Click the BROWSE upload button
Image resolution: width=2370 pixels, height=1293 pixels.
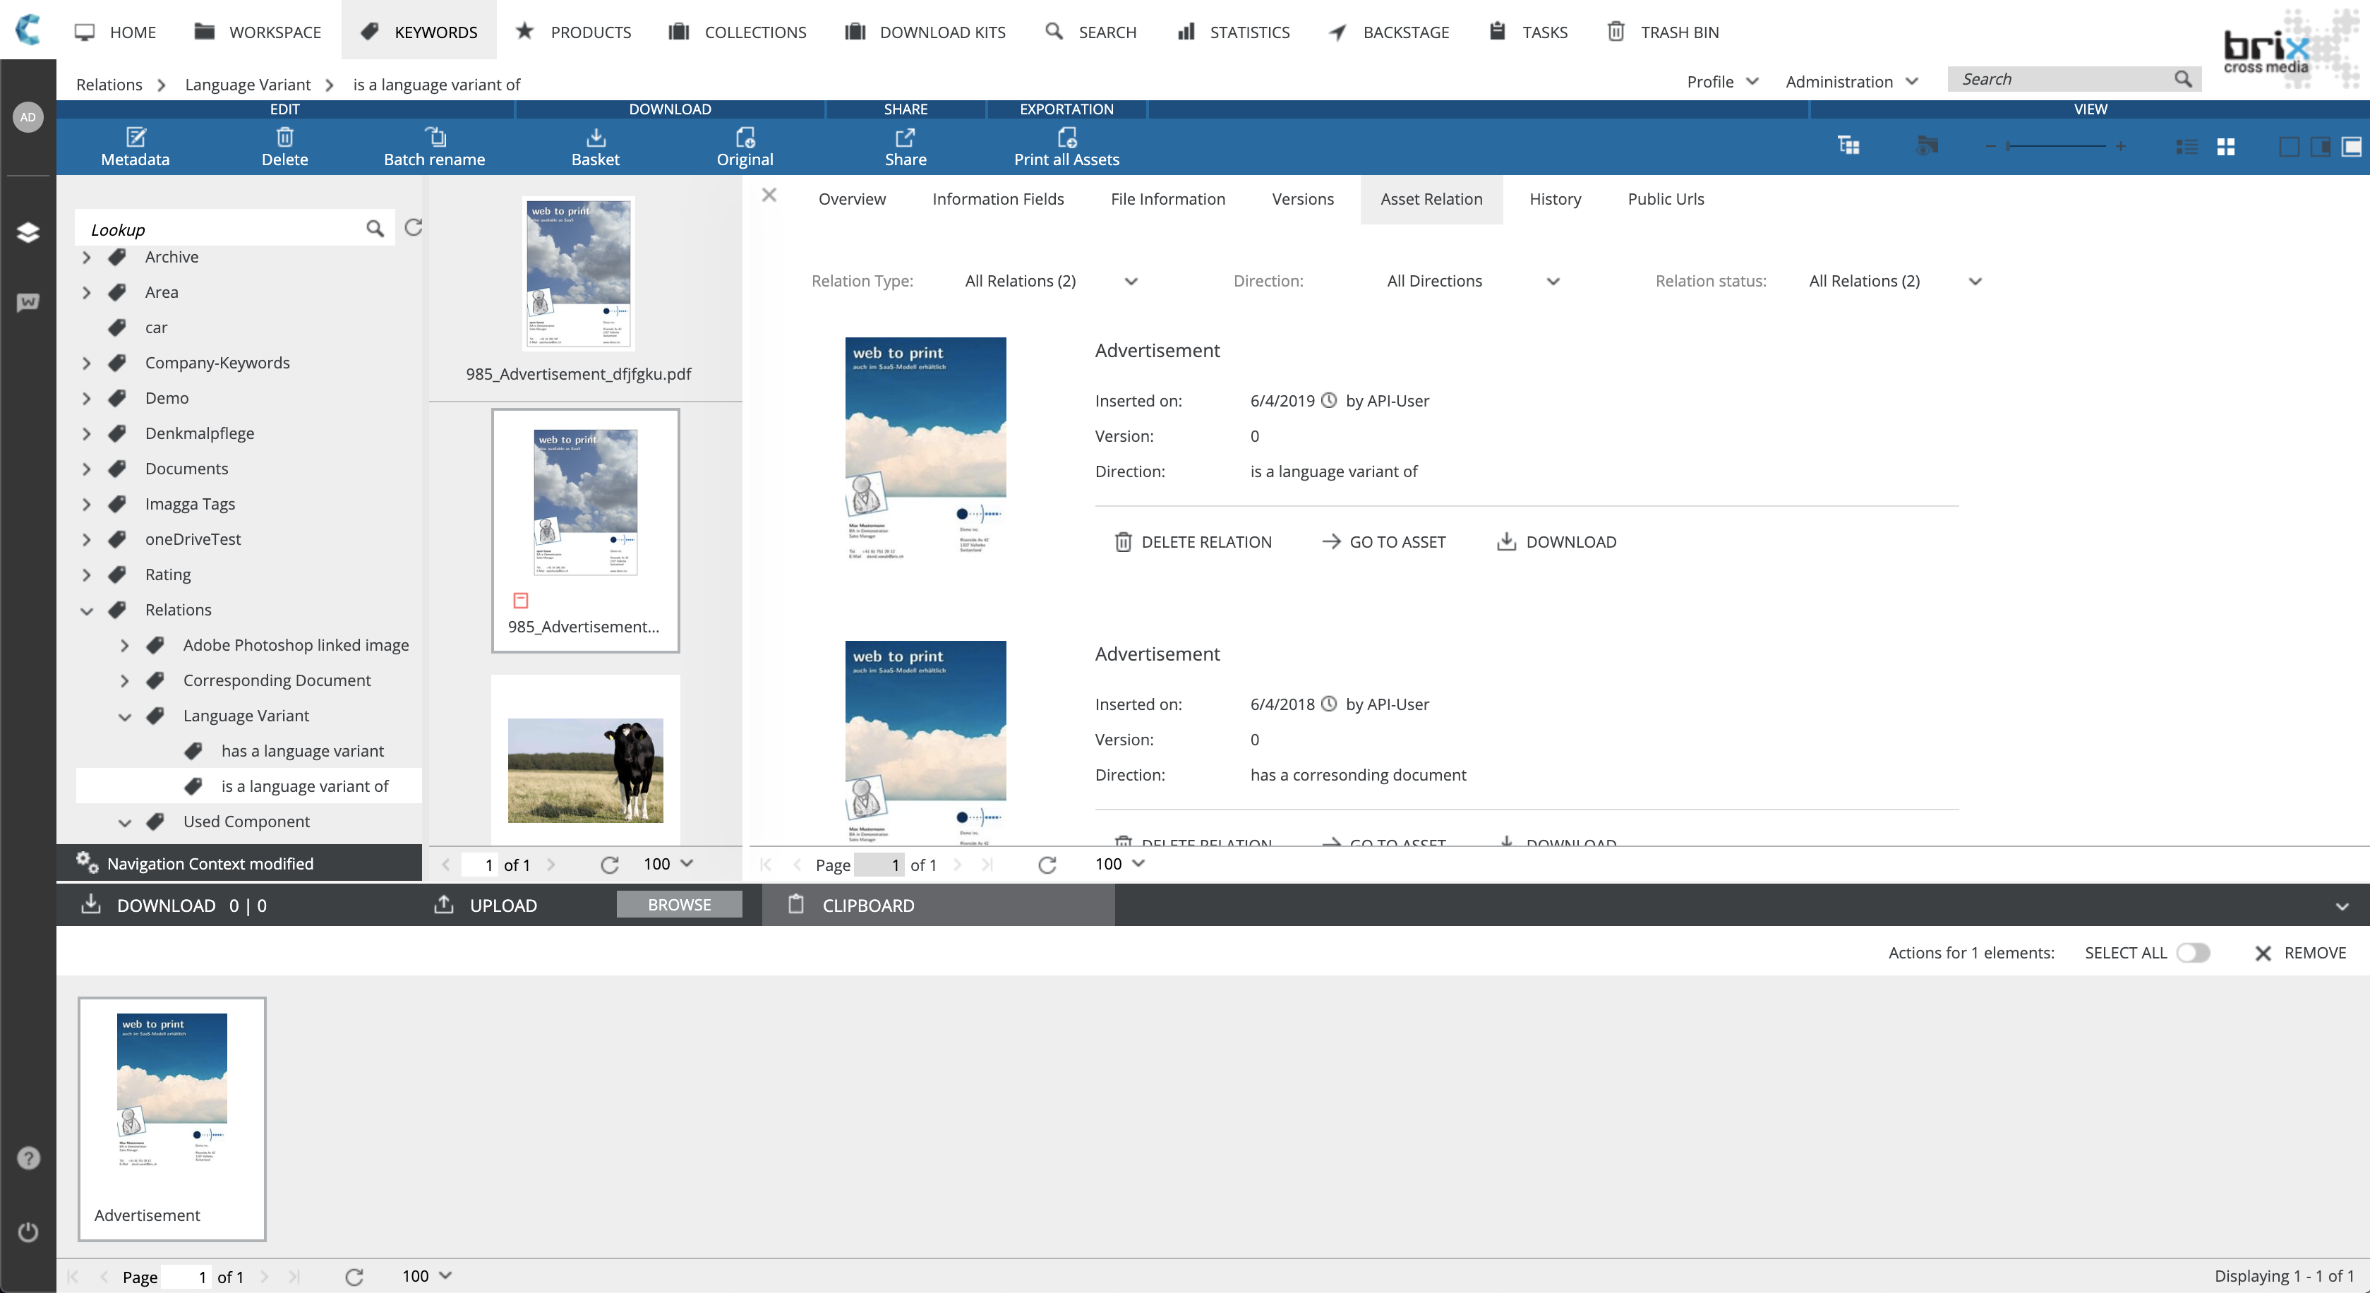pyautogui.click(x=679, y=905)
